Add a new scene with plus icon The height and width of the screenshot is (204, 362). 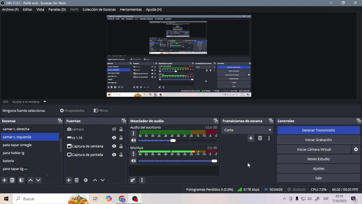point(4,180)
